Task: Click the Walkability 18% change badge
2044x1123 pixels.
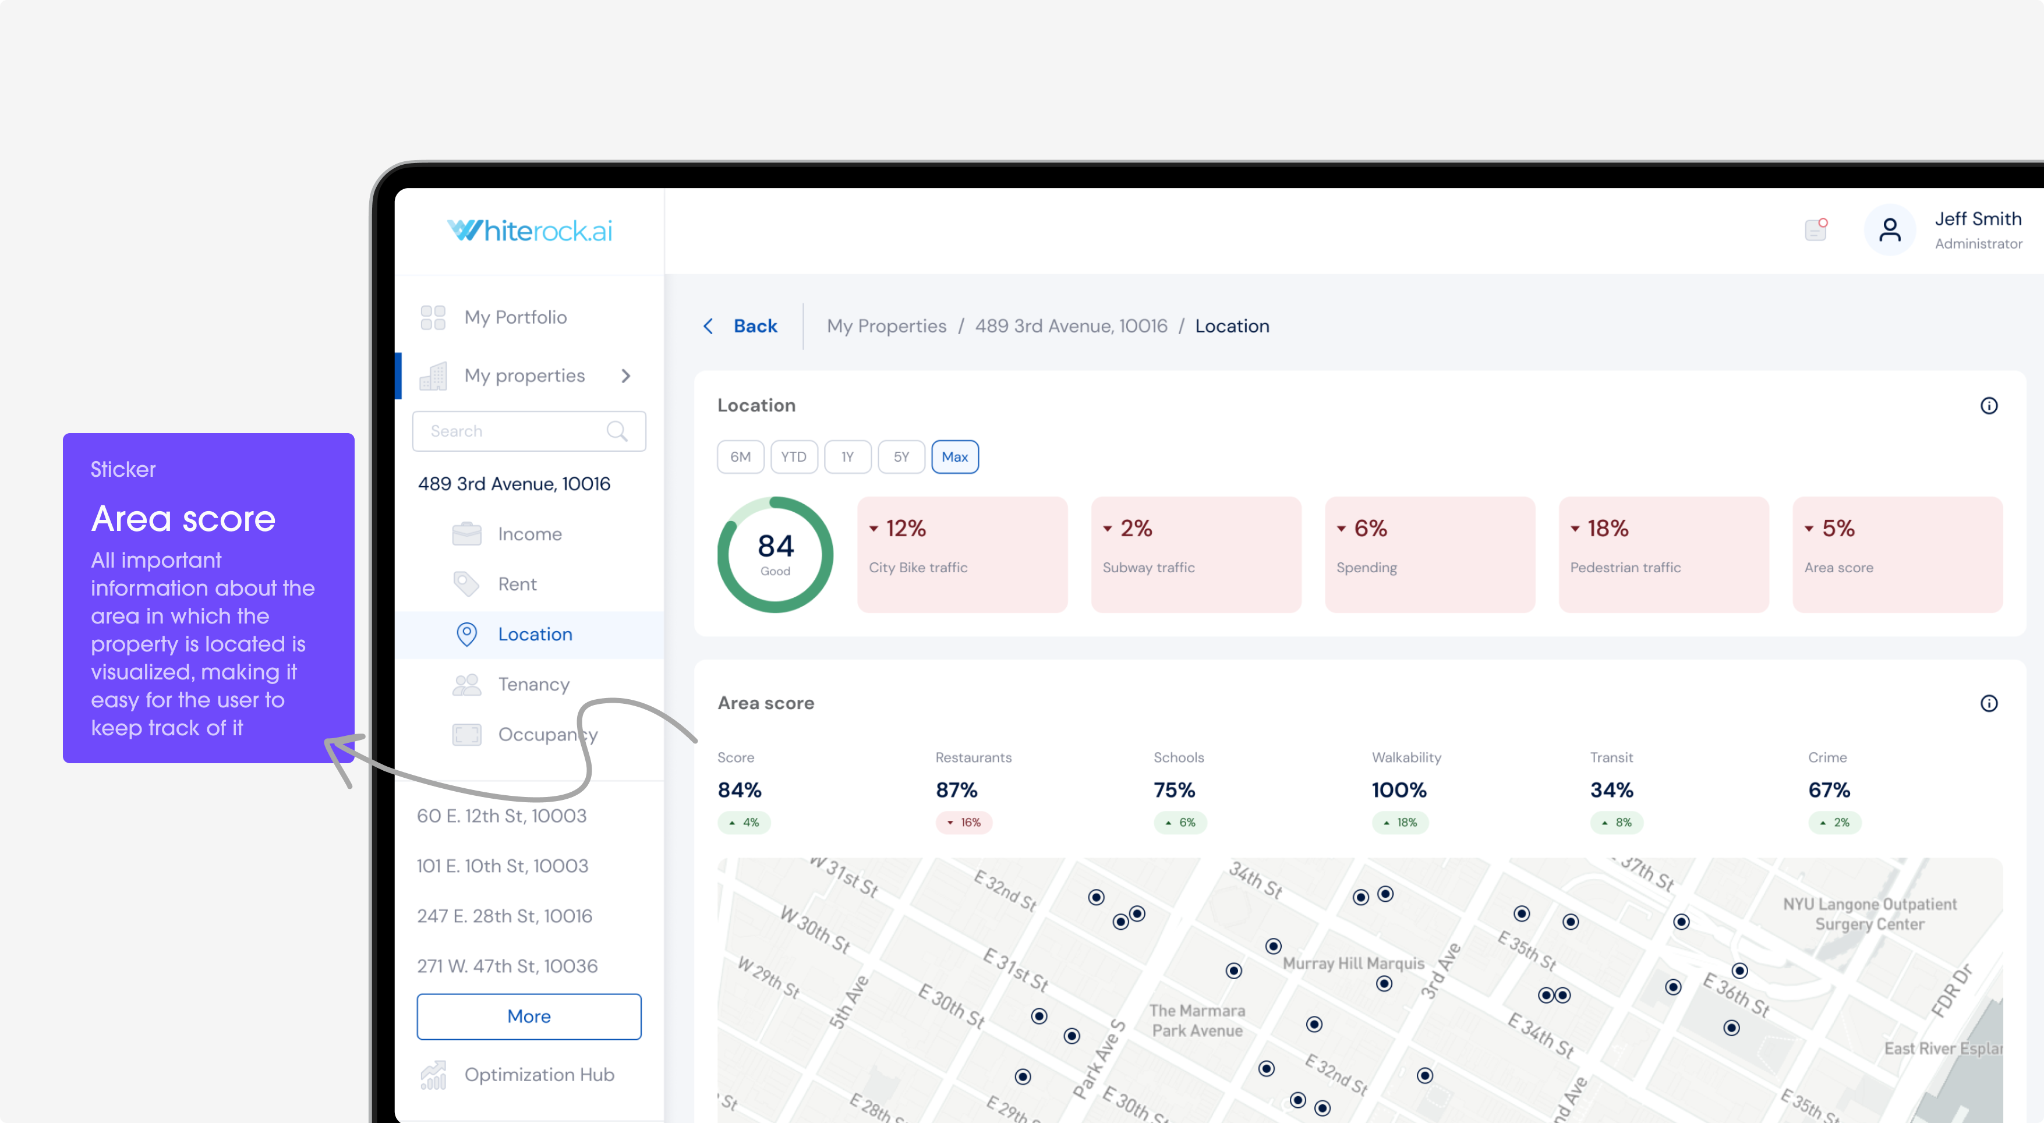Action: (1400, 823)
